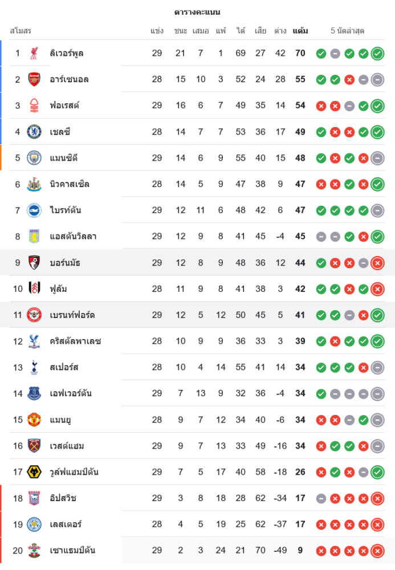
Task: Open the เบรนท์ฟอร์ด team page
Action: 72,315
